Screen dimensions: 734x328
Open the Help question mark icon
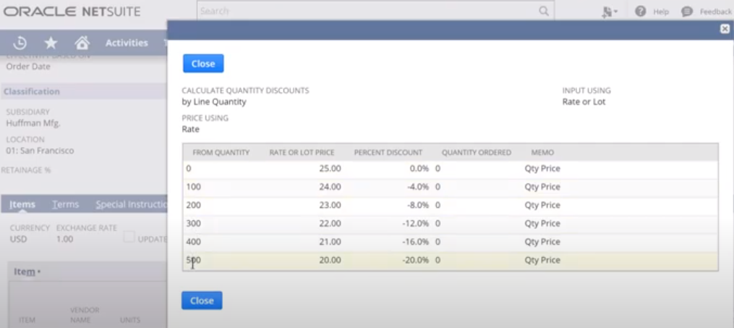pyautogui.click(x=641, y=12)
